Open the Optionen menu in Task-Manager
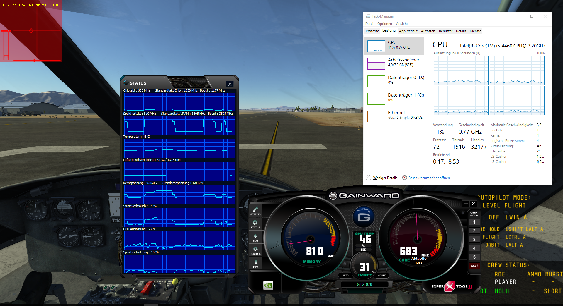 [384, 24]
